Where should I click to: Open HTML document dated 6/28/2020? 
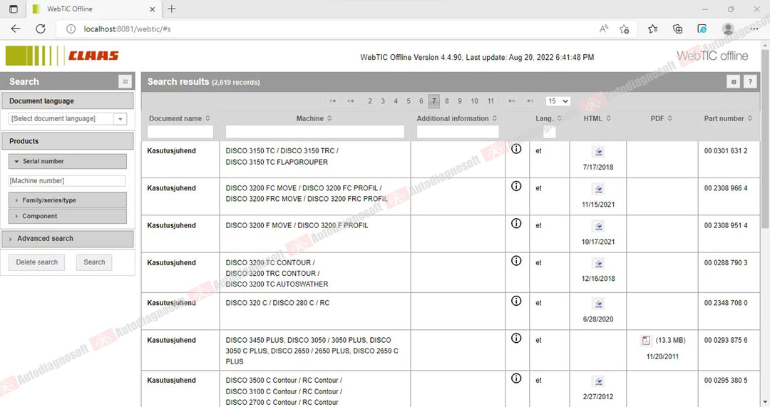(x=598, y=304)
